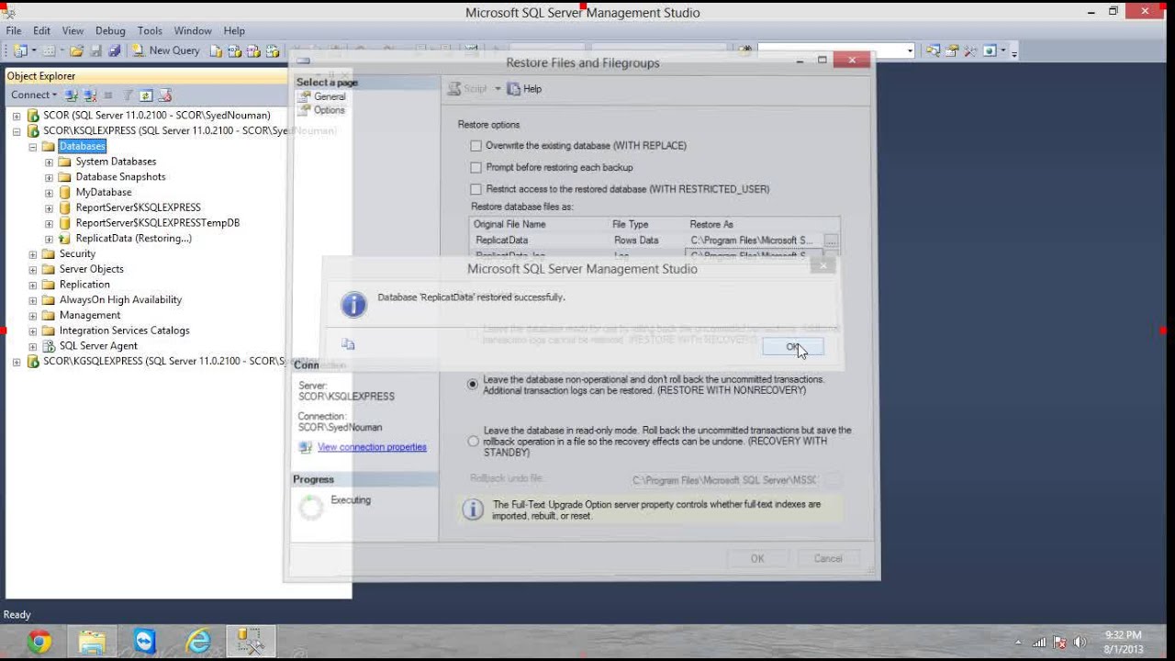The height and width of the screenshot is (661, 1175).
Task: Collapse the SCOR\KSQLEXPRESS server node
Action: tap(17, 131)
